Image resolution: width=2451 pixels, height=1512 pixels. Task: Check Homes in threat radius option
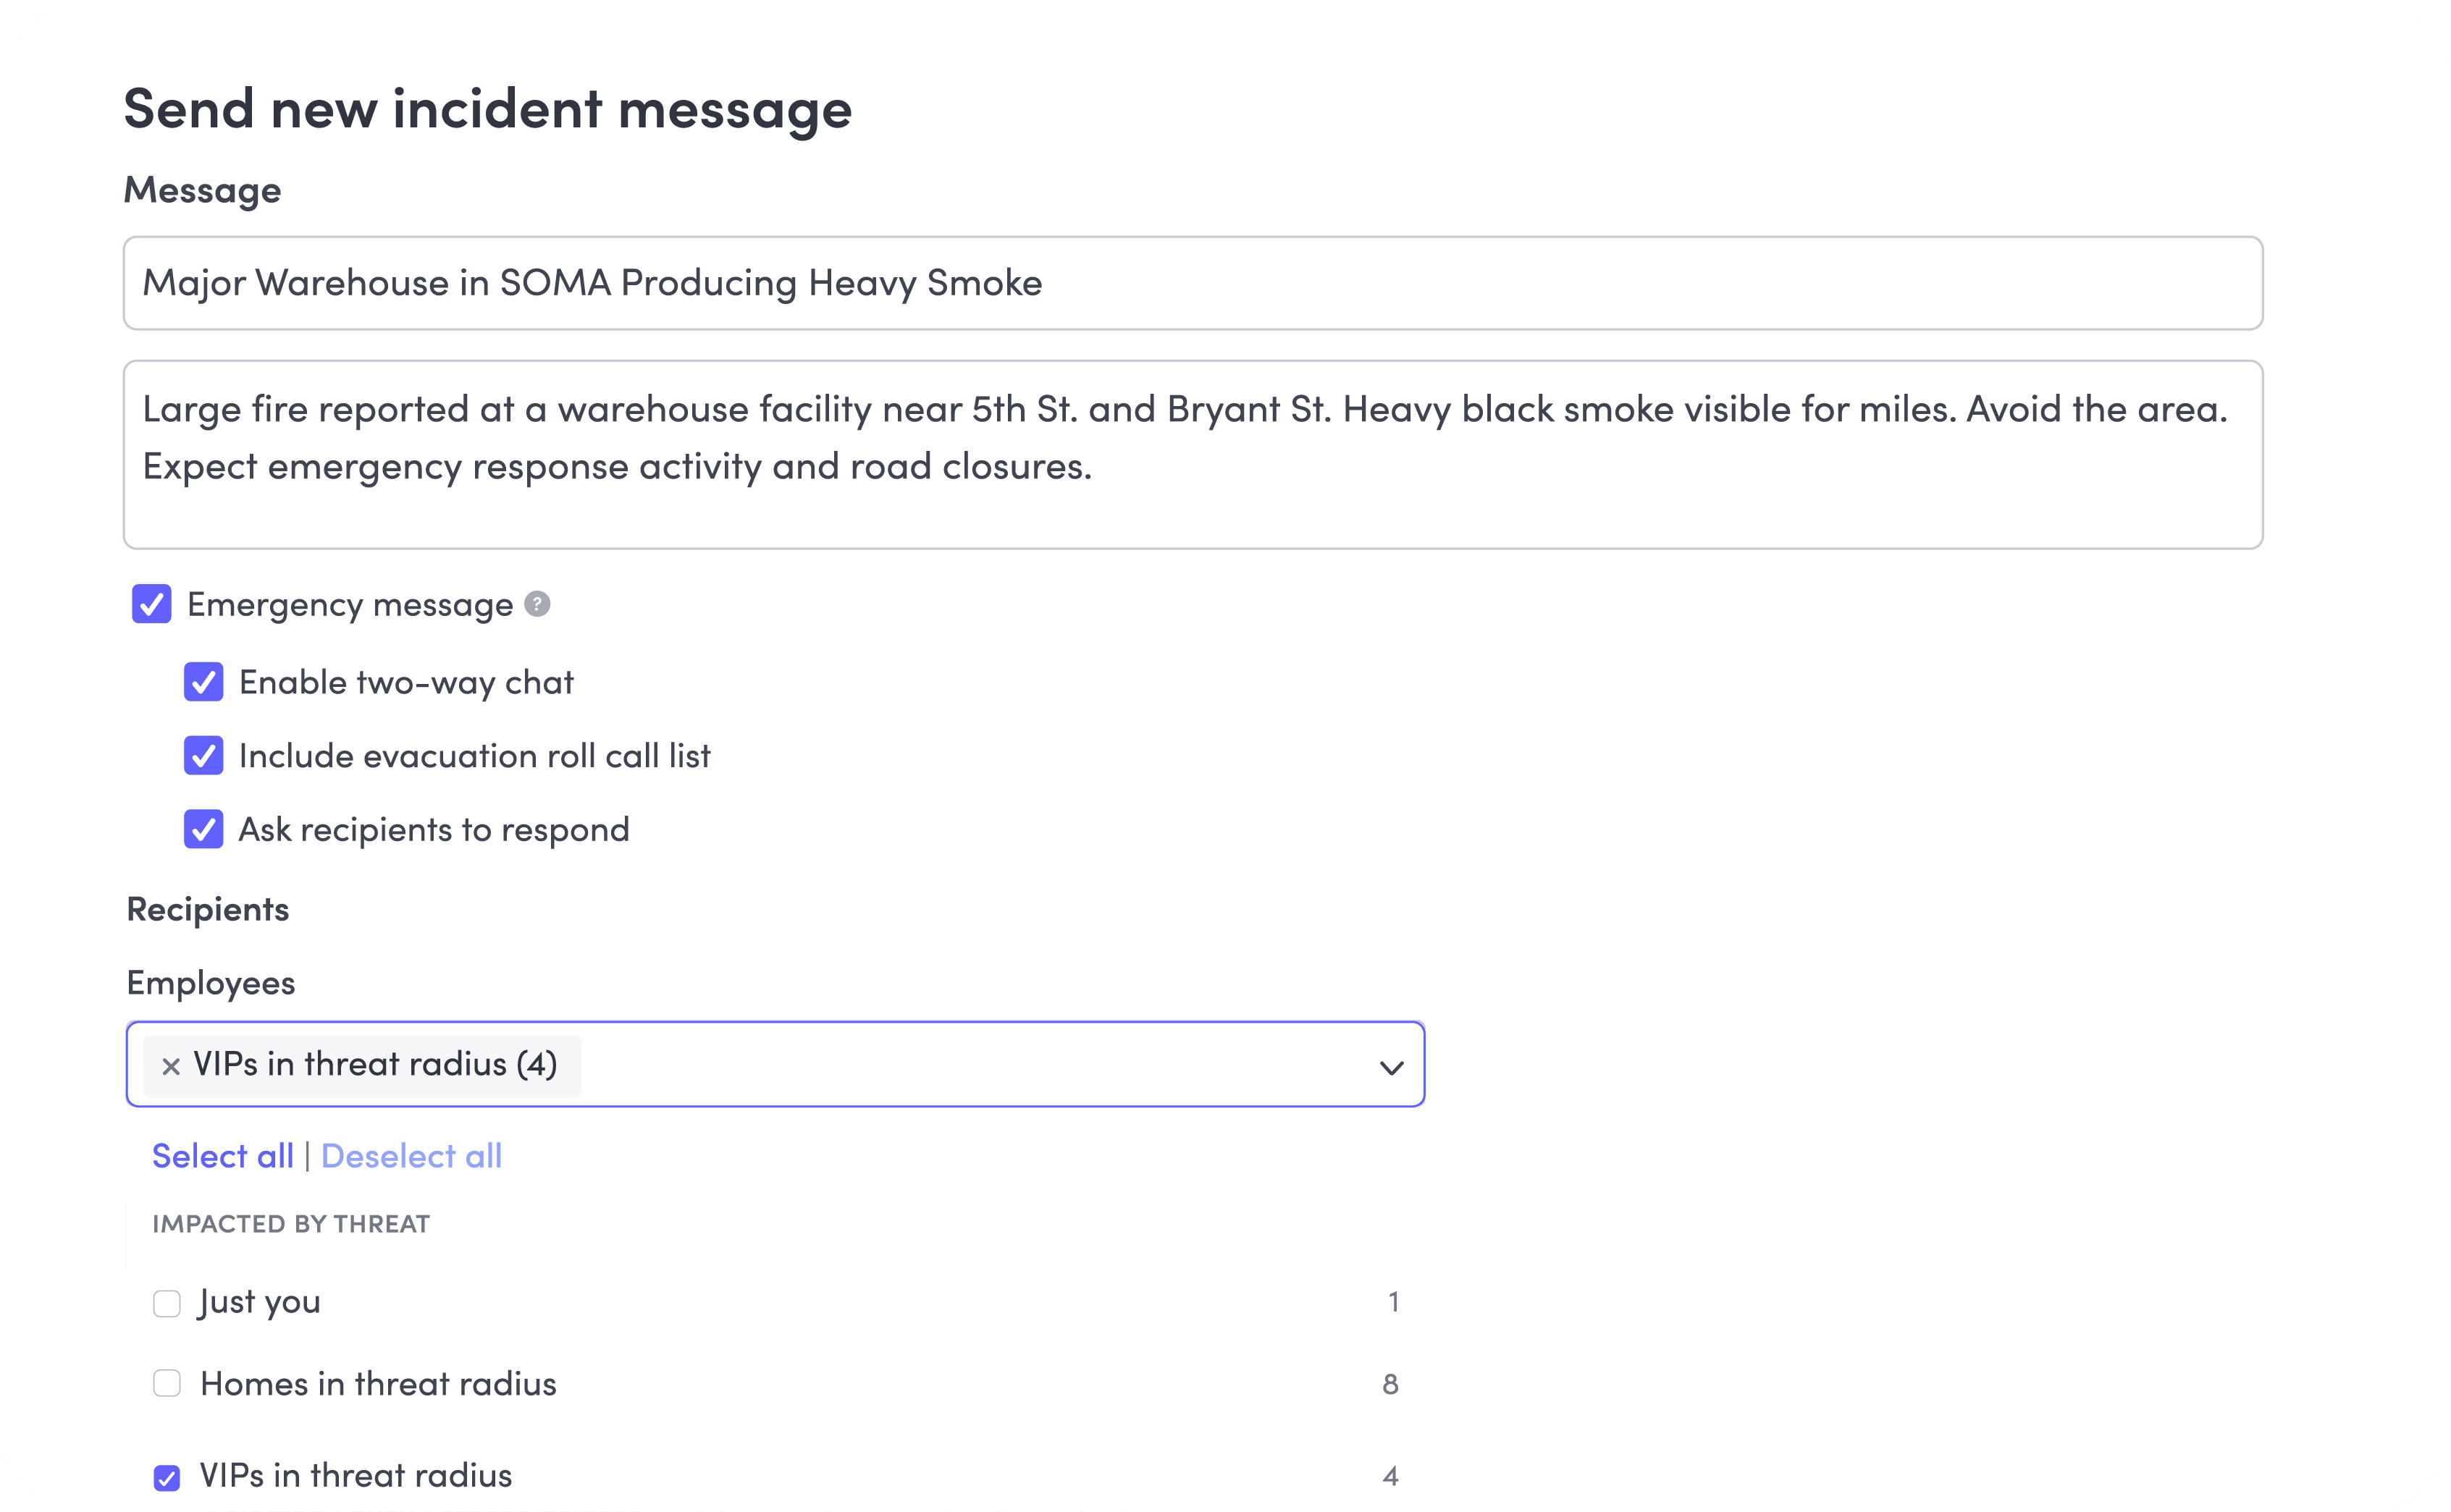[x=167, y=1384]
